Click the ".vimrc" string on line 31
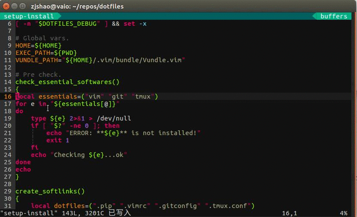This screenshot has width=357, height=217. pyautogui.click(x=135, y=206)
